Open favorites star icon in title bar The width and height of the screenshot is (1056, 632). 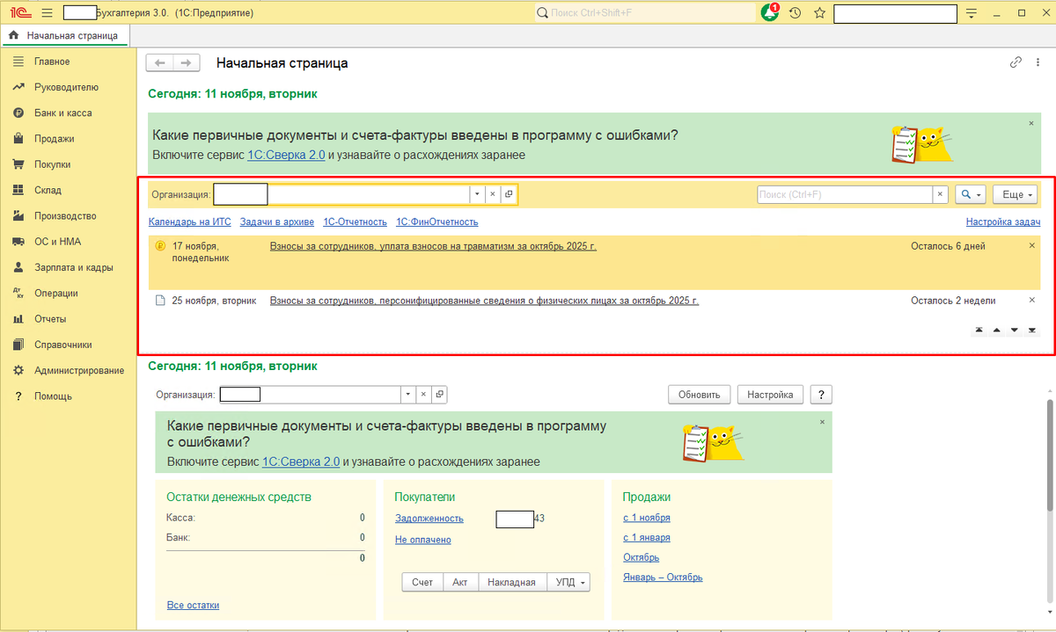coord(820,13)
